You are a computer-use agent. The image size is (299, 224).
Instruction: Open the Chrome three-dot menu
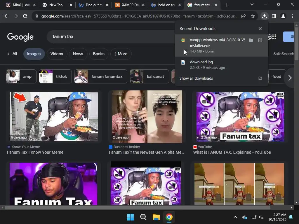point(293,16)
